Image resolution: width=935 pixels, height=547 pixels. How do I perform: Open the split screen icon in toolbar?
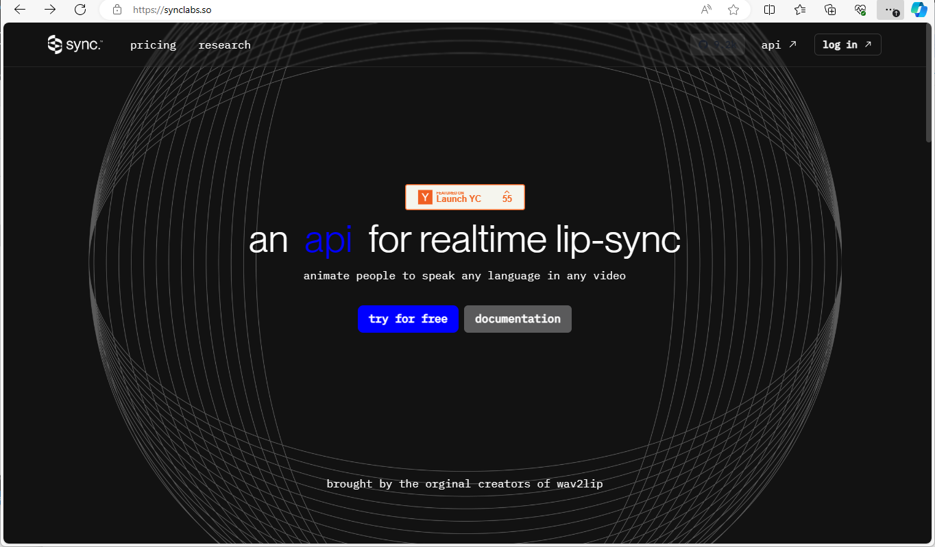(770, 10)
